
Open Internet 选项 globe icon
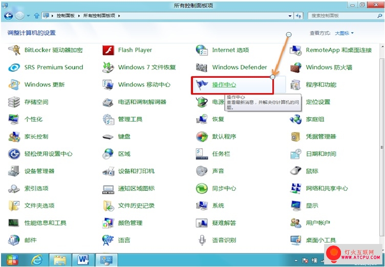pos(202,50)
